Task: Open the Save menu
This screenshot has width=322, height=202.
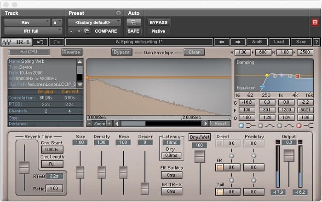Action: click(301, 42)
